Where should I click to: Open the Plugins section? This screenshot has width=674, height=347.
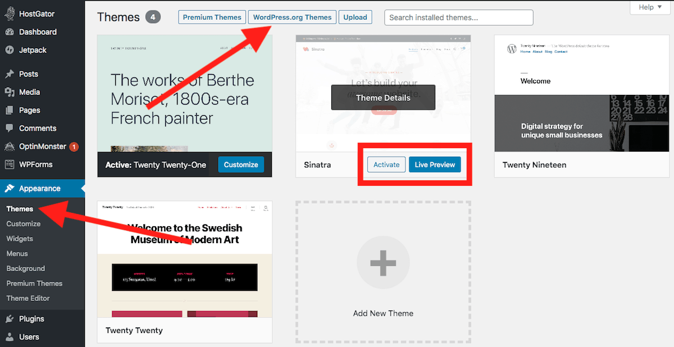[28, 318]
